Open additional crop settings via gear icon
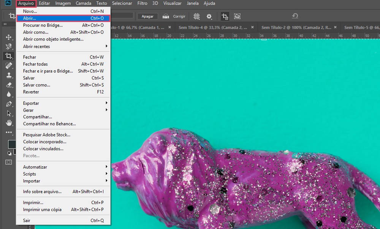 click(x=208, y=16)
